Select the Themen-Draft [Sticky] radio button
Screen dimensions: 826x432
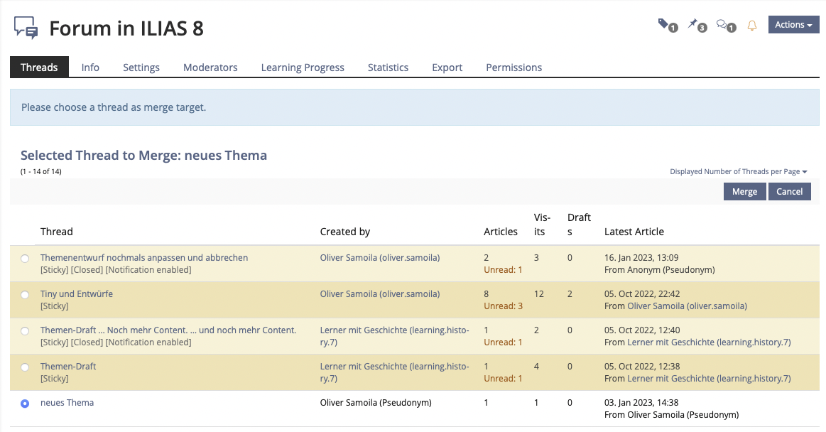tap(25, 367)
